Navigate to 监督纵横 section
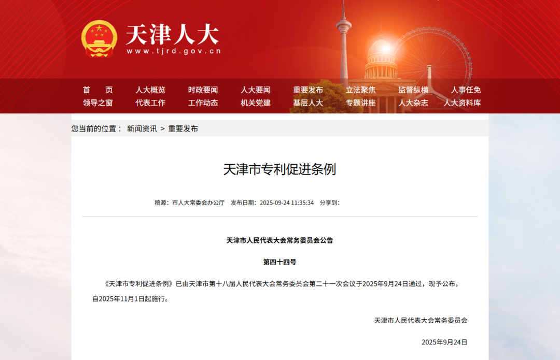Image resolution: width=560 pixels, height=360 pixels. [x=413, y=90]
